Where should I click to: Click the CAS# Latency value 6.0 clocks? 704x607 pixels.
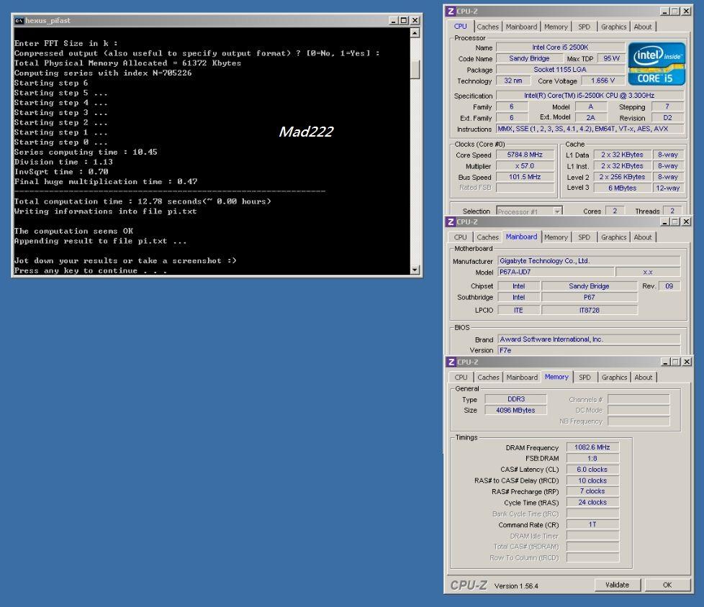click(x=592, y=469)
